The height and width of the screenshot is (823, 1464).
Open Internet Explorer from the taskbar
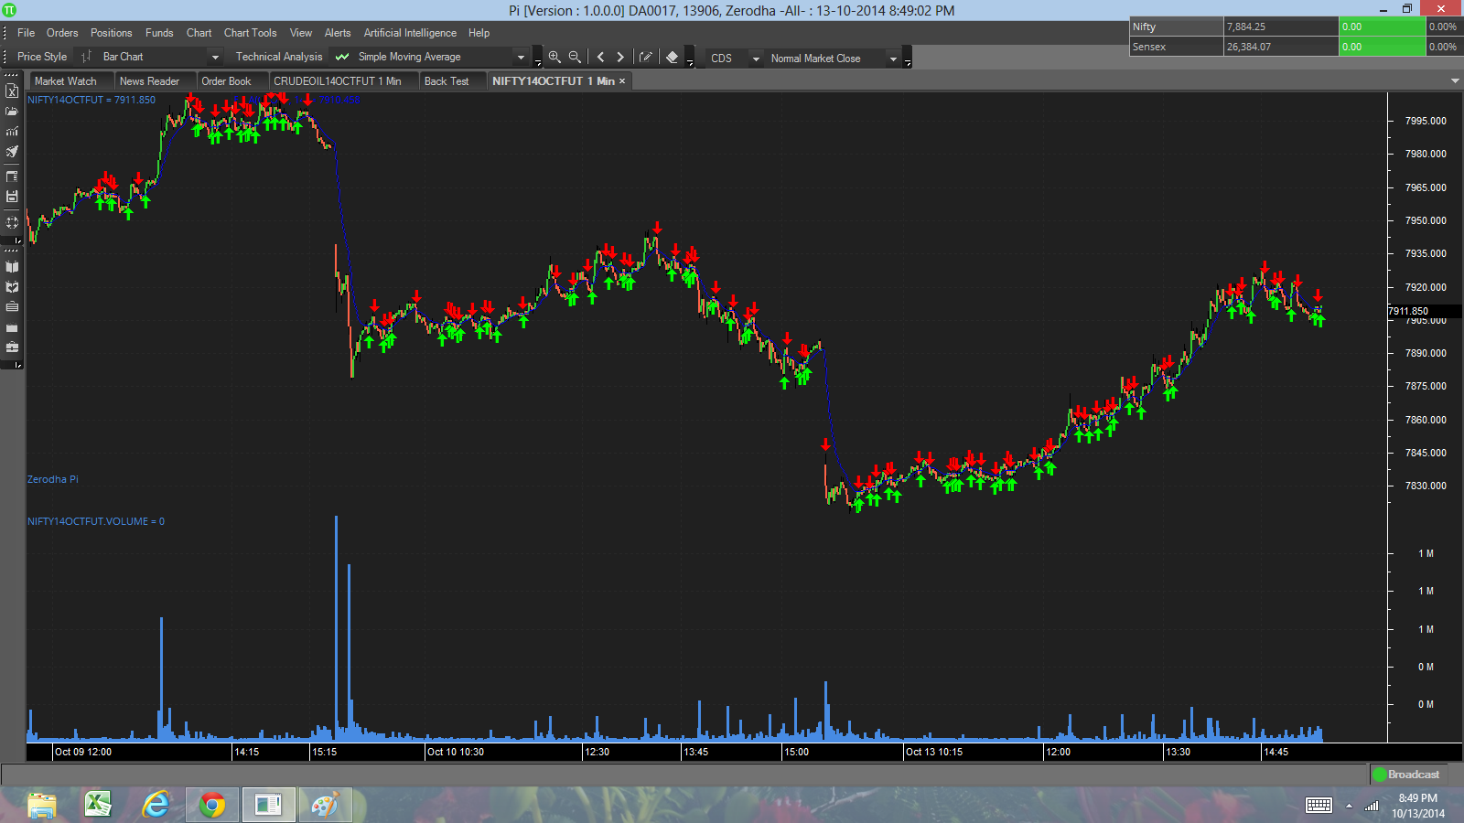click(x=156, y=806)
